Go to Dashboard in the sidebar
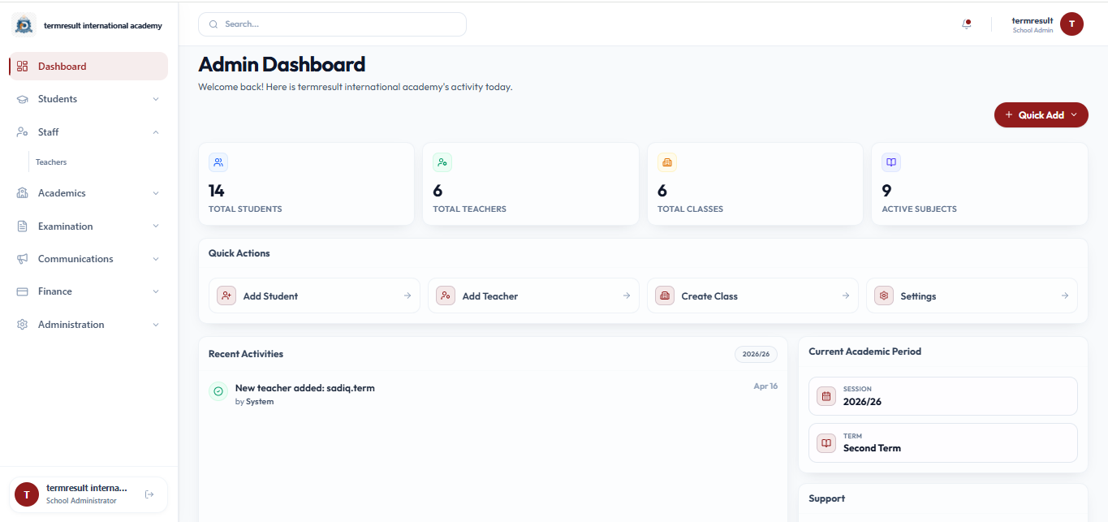The width and height of the screenshot is (1108, 522). point(88,67)
